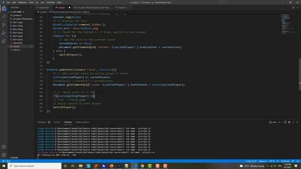Open Chrome from the taskbar

142,166
